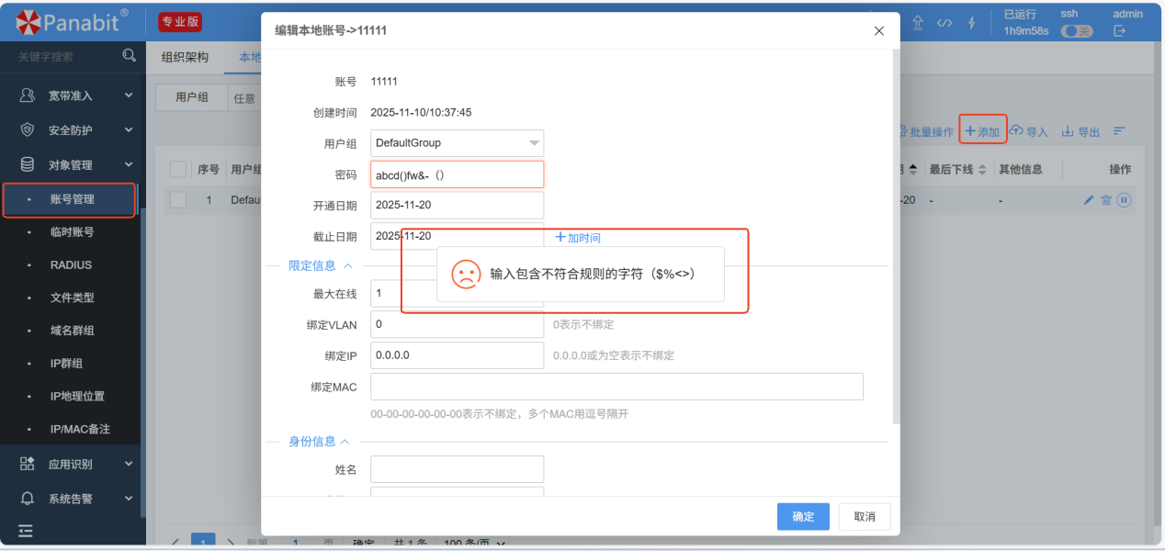This screenshot has height=551, width=1165.
Task: Toggle the ssh switch
Action: (1077, 31)
